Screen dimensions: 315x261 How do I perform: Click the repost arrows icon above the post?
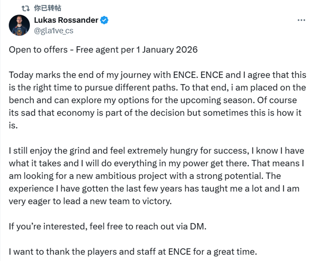click(x=26, y=8)
